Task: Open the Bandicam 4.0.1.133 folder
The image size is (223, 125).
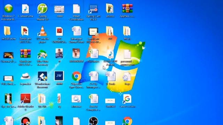Action: point(25,31)
